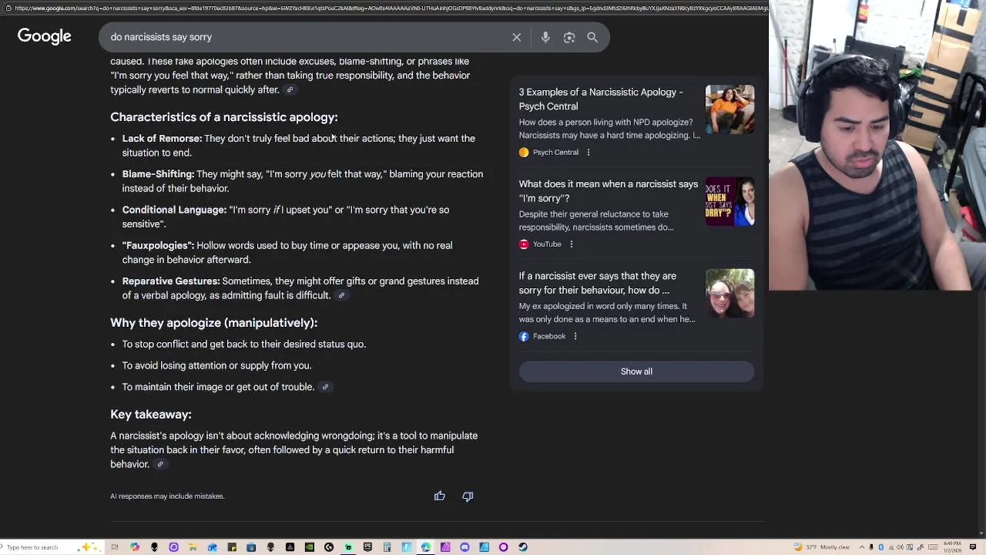
Task: Click the 'Lack of Remorse:' bullet label
Action: coord(162,139)
